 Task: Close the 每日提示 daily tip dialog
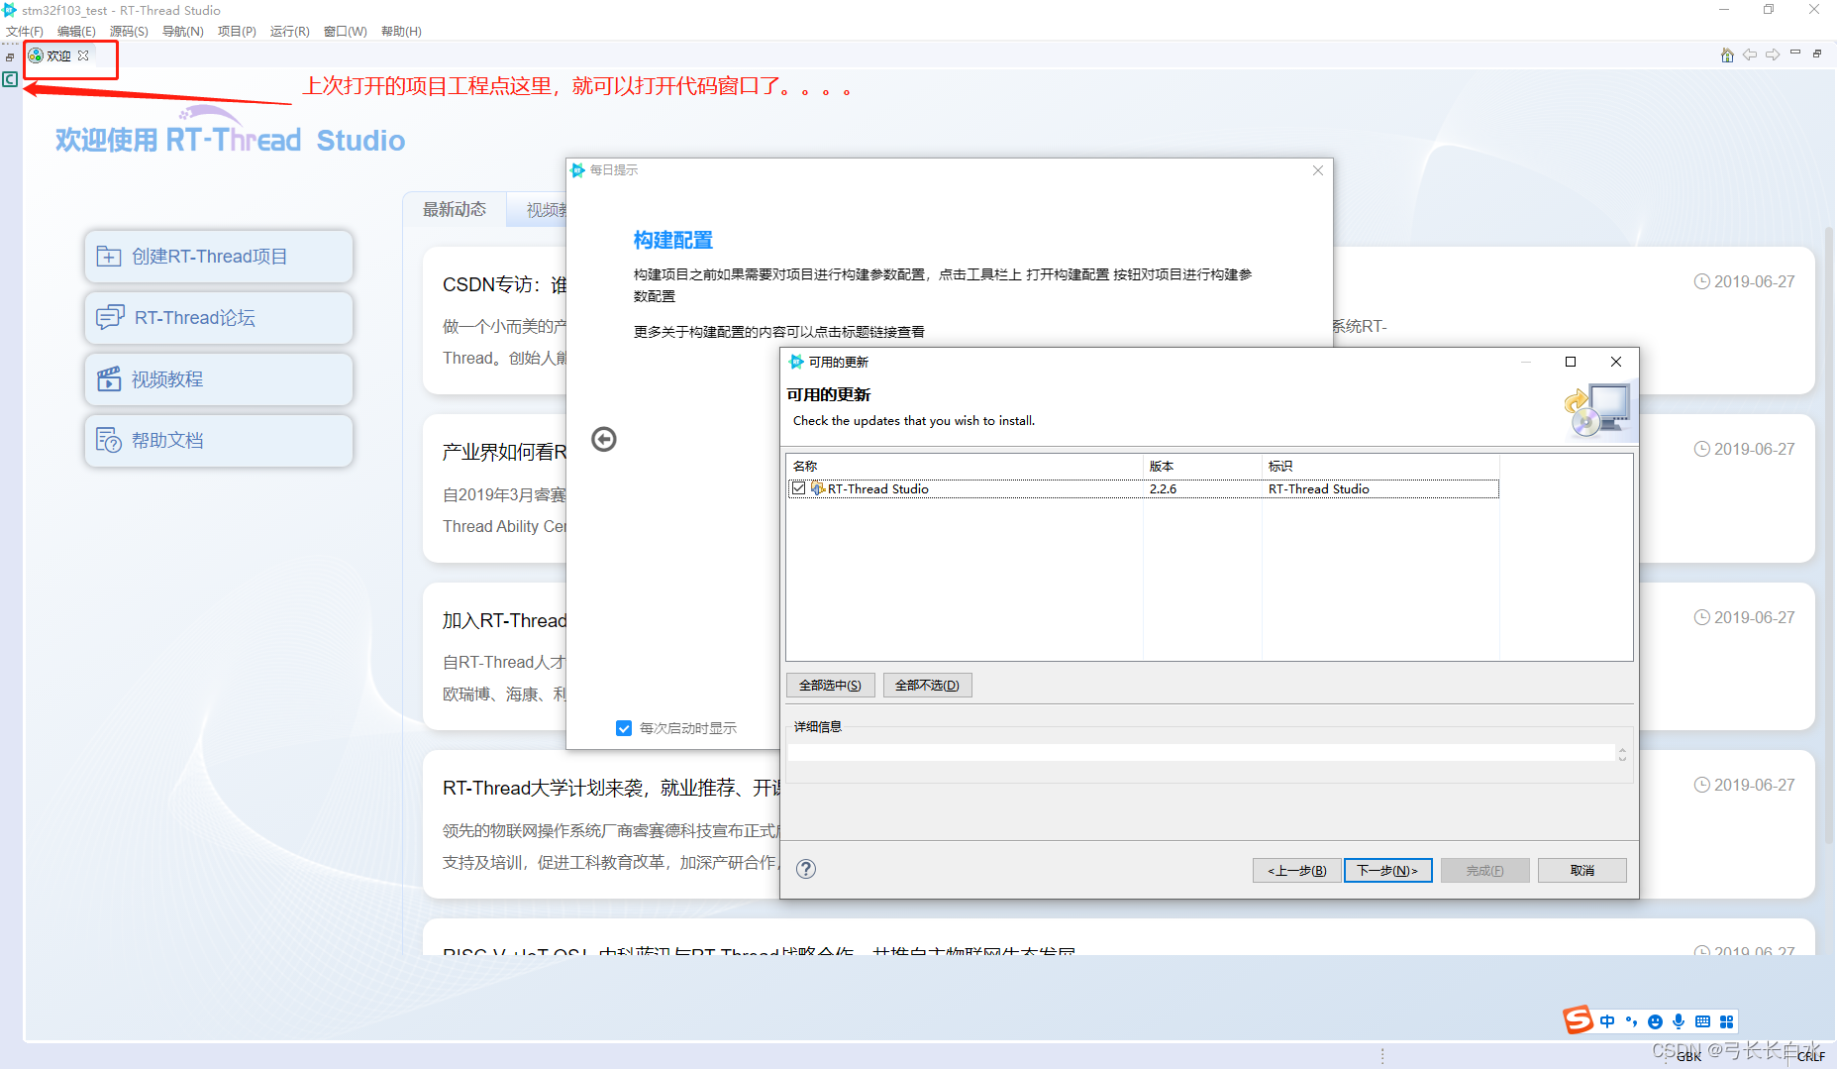click(1318, 170)
